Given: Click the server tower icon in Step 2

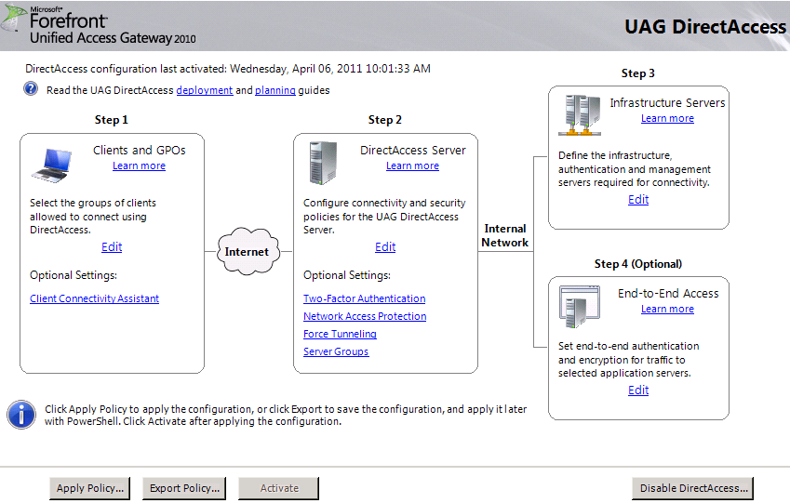Looking at the screenshot, I should [x=323, y=163].
